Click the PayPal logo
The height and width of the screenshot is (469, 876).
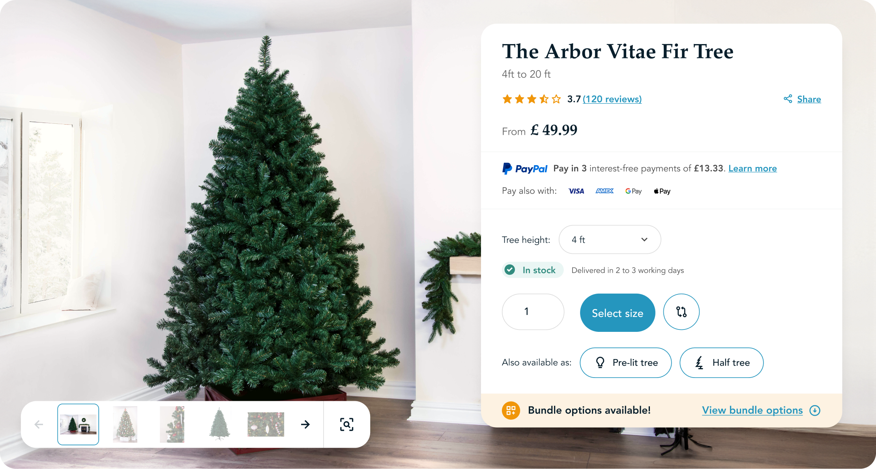pos(524,169)
